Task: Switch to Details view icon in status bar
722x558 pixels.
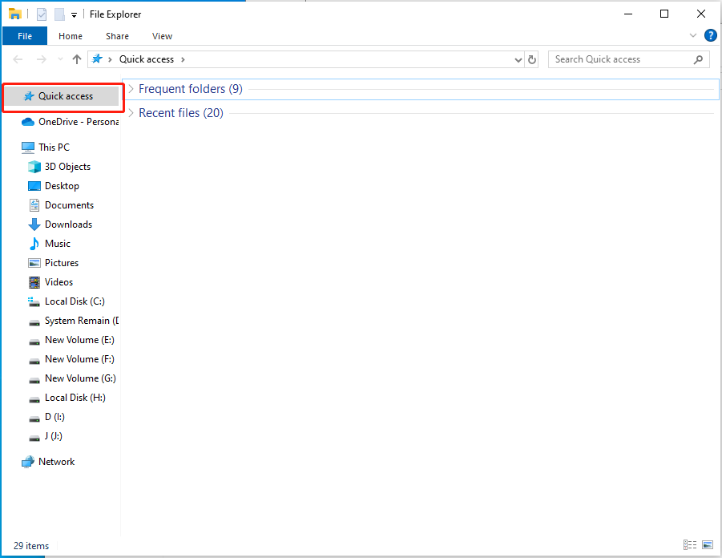Action: (689, 545)
